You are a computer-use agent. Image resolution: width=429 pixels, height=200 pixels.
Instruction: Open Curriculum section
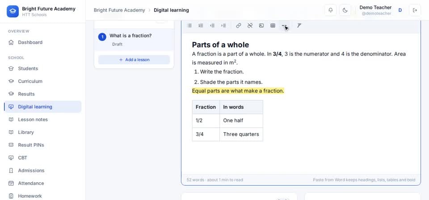click(x=43, y=81)
